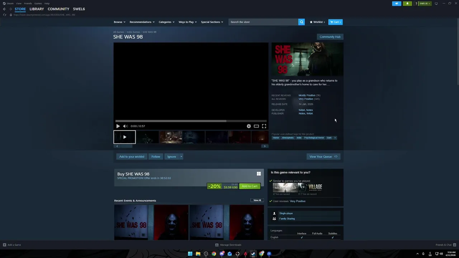Follow the game
The width and height of the screenshot is (459, 258).
point(156,157)
